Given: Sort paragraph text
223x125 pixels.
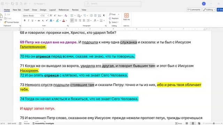Looking at the screenshot, I should click(100, 15).
